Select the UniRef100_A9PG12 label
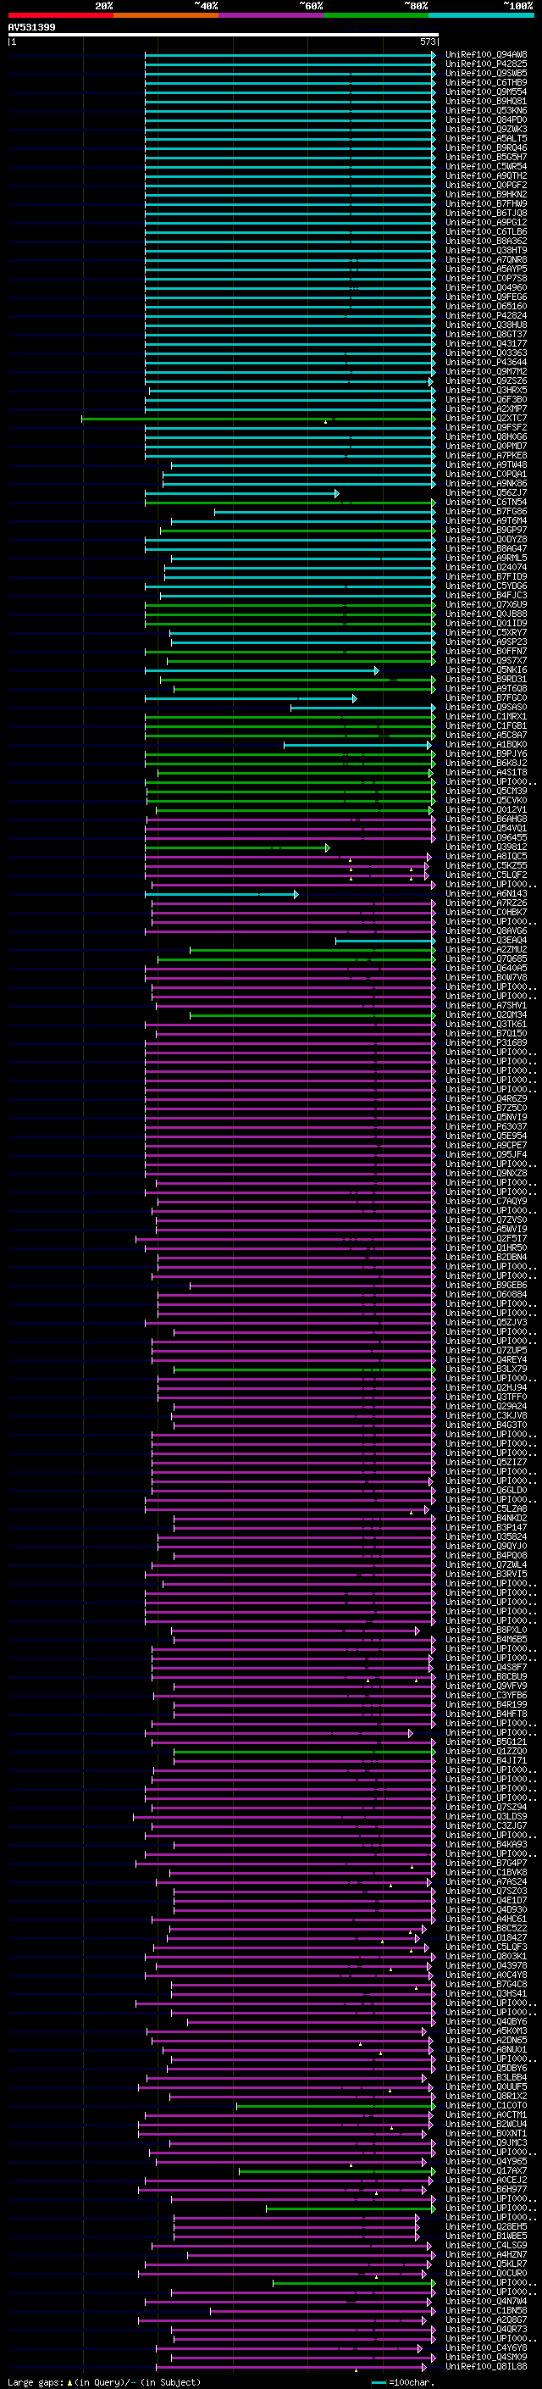 pyautogui.click(x=486, y=222)
